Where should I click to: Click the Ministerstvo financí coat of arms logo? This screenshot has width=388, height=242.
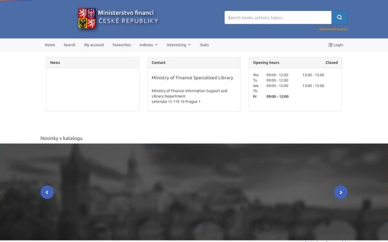click(x=87, y=18)
